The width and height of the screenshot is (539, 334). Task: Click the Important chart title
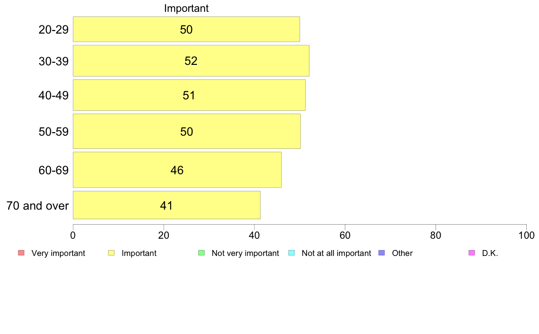(x=186, y=8)
